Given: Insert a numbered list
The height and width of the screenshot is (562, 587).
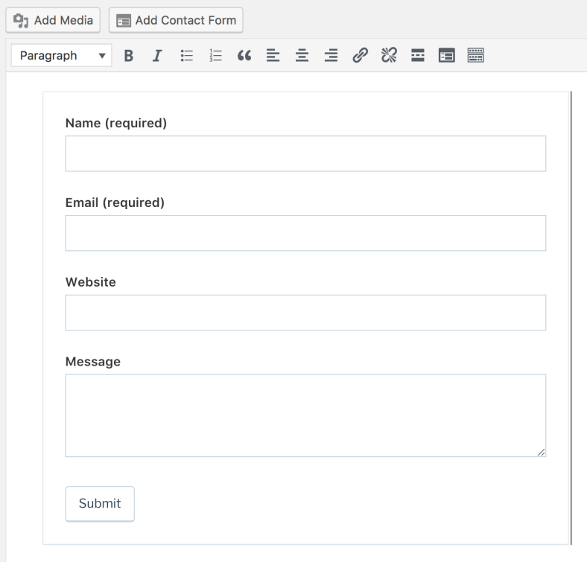Looking at the screenshot, I should tap(214, 57).
